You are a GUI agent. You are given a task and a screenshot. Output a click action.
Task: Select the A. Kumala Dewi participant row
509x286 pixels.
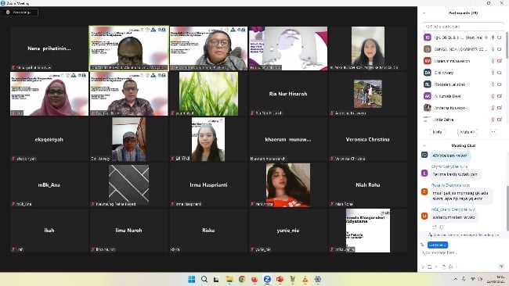point(464,96)
